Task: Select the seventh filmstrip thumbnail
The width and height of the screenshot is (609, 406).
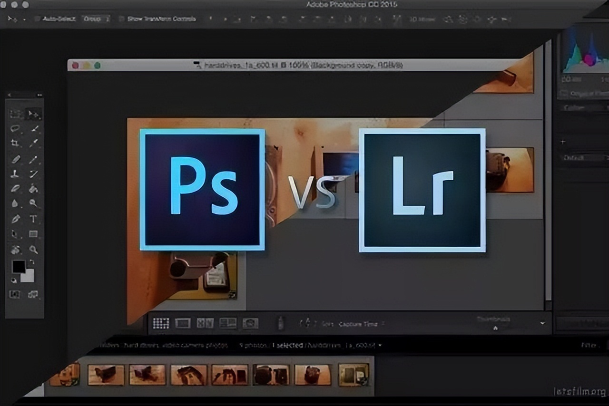Action: [x=313, y=375]
